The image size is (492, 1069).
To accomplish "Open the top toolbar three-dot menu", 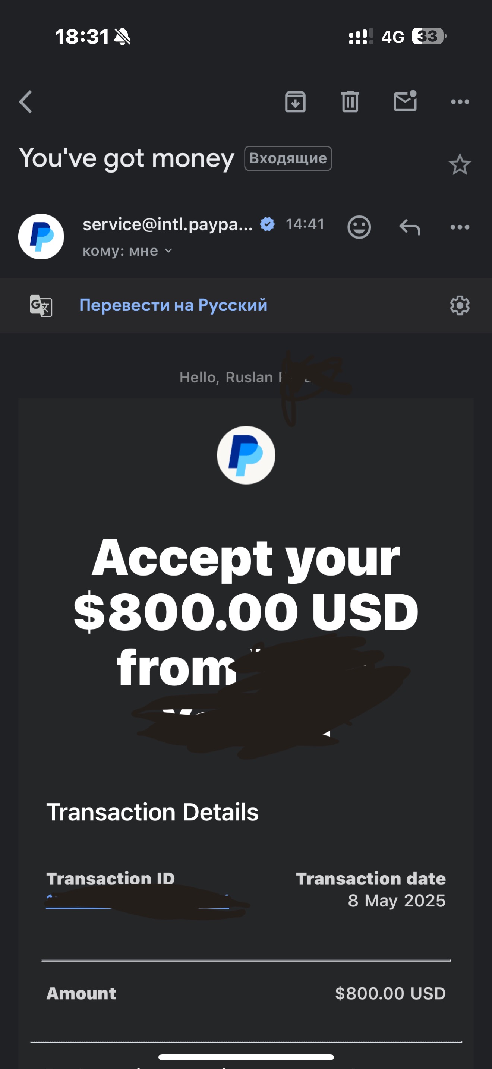I will [460, 102].
